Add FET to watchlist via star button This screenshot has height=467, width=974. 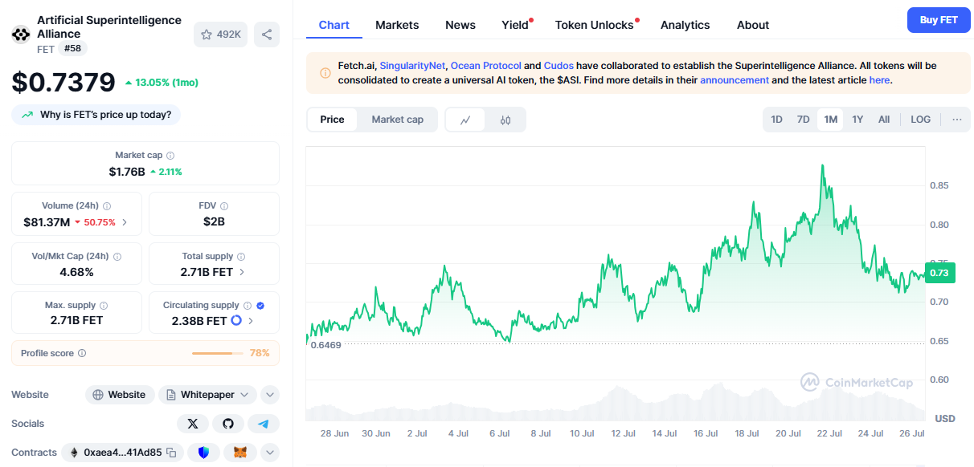pos(220,35)
